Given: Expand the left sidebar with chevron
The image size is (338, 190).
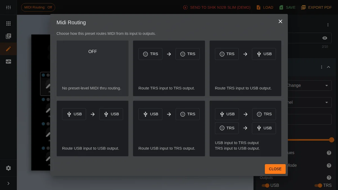Looking at the screenshot, I should coord(8,183).
